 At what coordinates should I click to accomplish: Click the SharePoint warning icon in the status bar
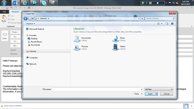pyautogui.click(x=2, y=106)
